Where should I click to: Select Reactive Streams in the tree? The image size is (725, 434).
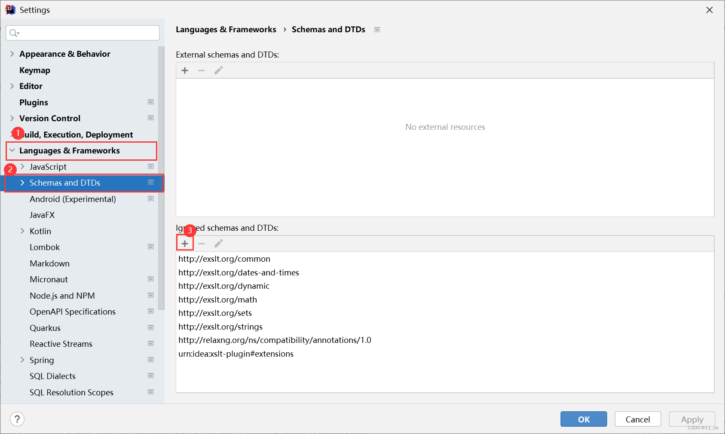coord(61,344)
